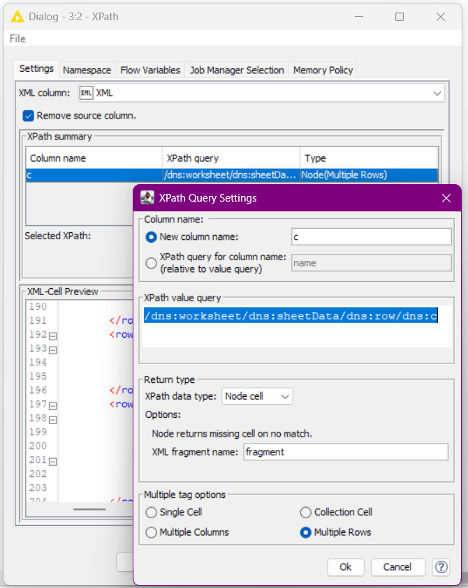Click the help question mark icon

tap(441, 567)
